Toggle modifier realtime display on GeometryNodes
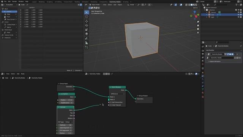Screen dimensions: 243x137 230,54
